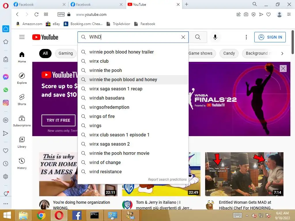Image resolution: width=295 pixels, height=221 pixels.
Task: Open muted volume tray icon
Action: point(254,216)
